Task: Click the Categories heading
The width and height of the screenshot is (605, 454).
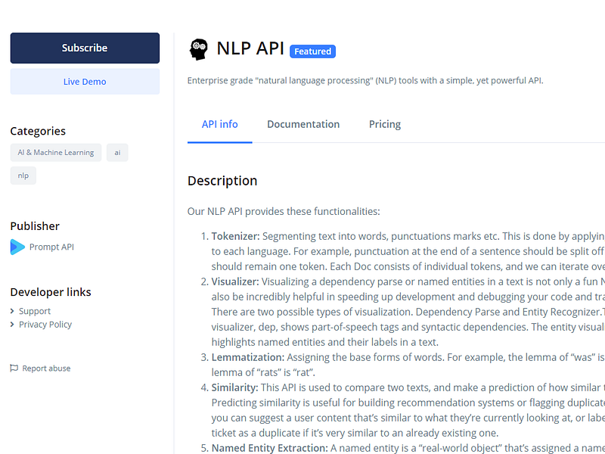Action: click(38, 131)
